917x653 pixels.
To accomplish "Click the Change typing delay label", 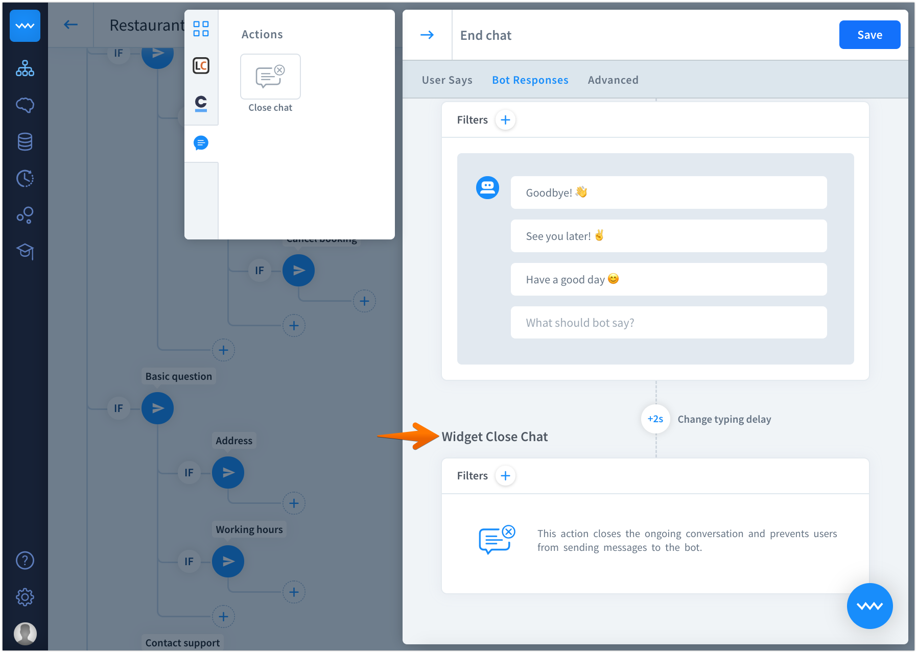I will tap(724, 419).
